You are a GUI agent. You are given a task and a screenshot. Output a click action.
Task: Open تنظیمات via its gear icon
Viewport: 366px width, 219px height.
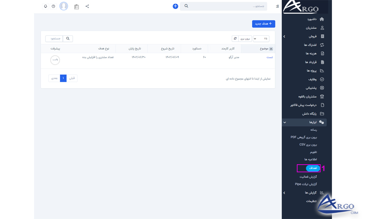click(322, 200)
